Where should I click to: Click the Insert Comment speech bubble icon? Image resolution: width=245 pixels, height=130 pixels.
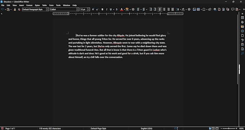(233, 9)
